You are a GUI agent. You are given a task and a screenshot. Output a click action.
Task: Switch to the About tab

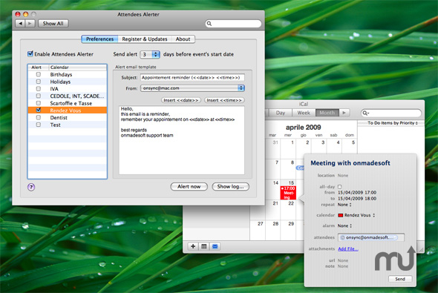click(x=183, y=39)
